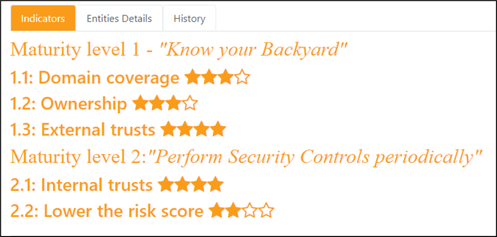
Task: Open the History tab
Action: 189,18
